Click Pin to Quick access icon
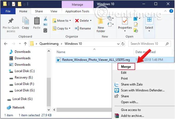Image resolution: width=175 pixels, height=119 pixels. [11, 21]
